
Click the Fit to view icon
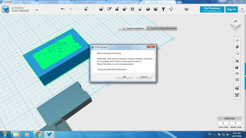237,61
